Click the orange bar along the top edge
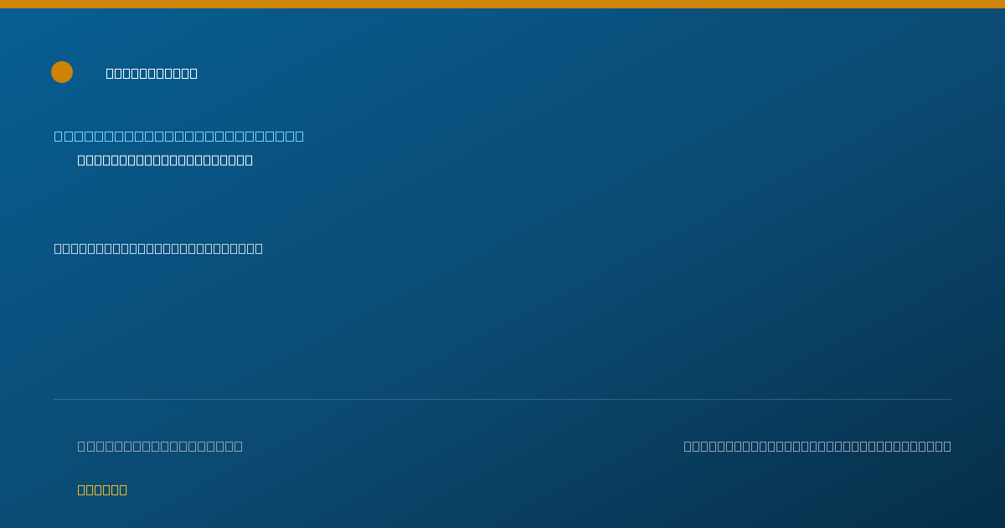This screenshot has height=528, width=1005. (502, 4)
